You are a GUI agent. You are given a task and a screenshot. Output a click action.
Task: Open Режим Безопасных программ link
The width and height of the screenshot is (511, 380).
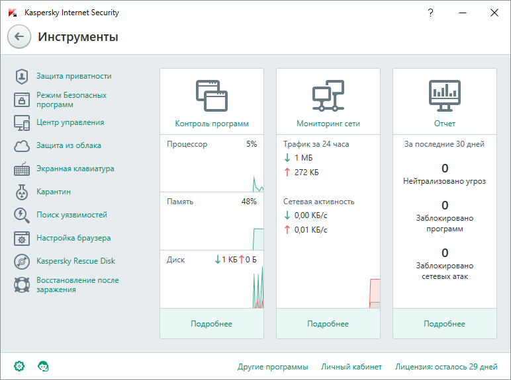pyautogui.click(x=71, y=100)
